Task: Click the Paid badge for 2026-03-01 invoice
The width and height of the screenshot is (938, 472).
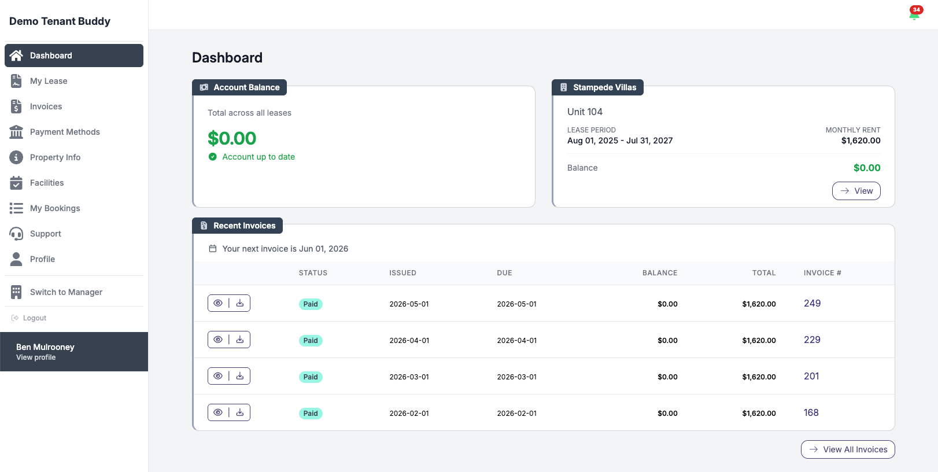Action: pos(311,377)
